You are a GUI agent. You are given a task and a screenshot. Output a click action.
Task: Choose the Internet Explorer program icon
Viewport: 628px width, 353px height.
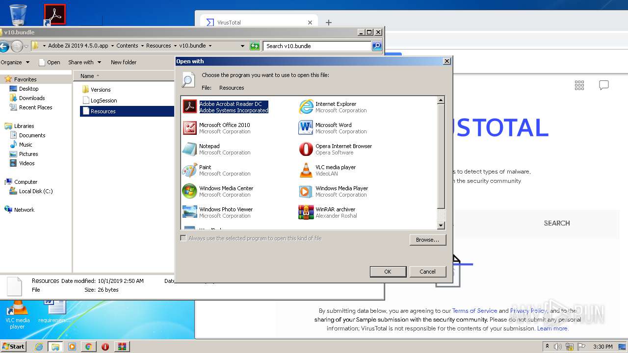click(306, 106)
